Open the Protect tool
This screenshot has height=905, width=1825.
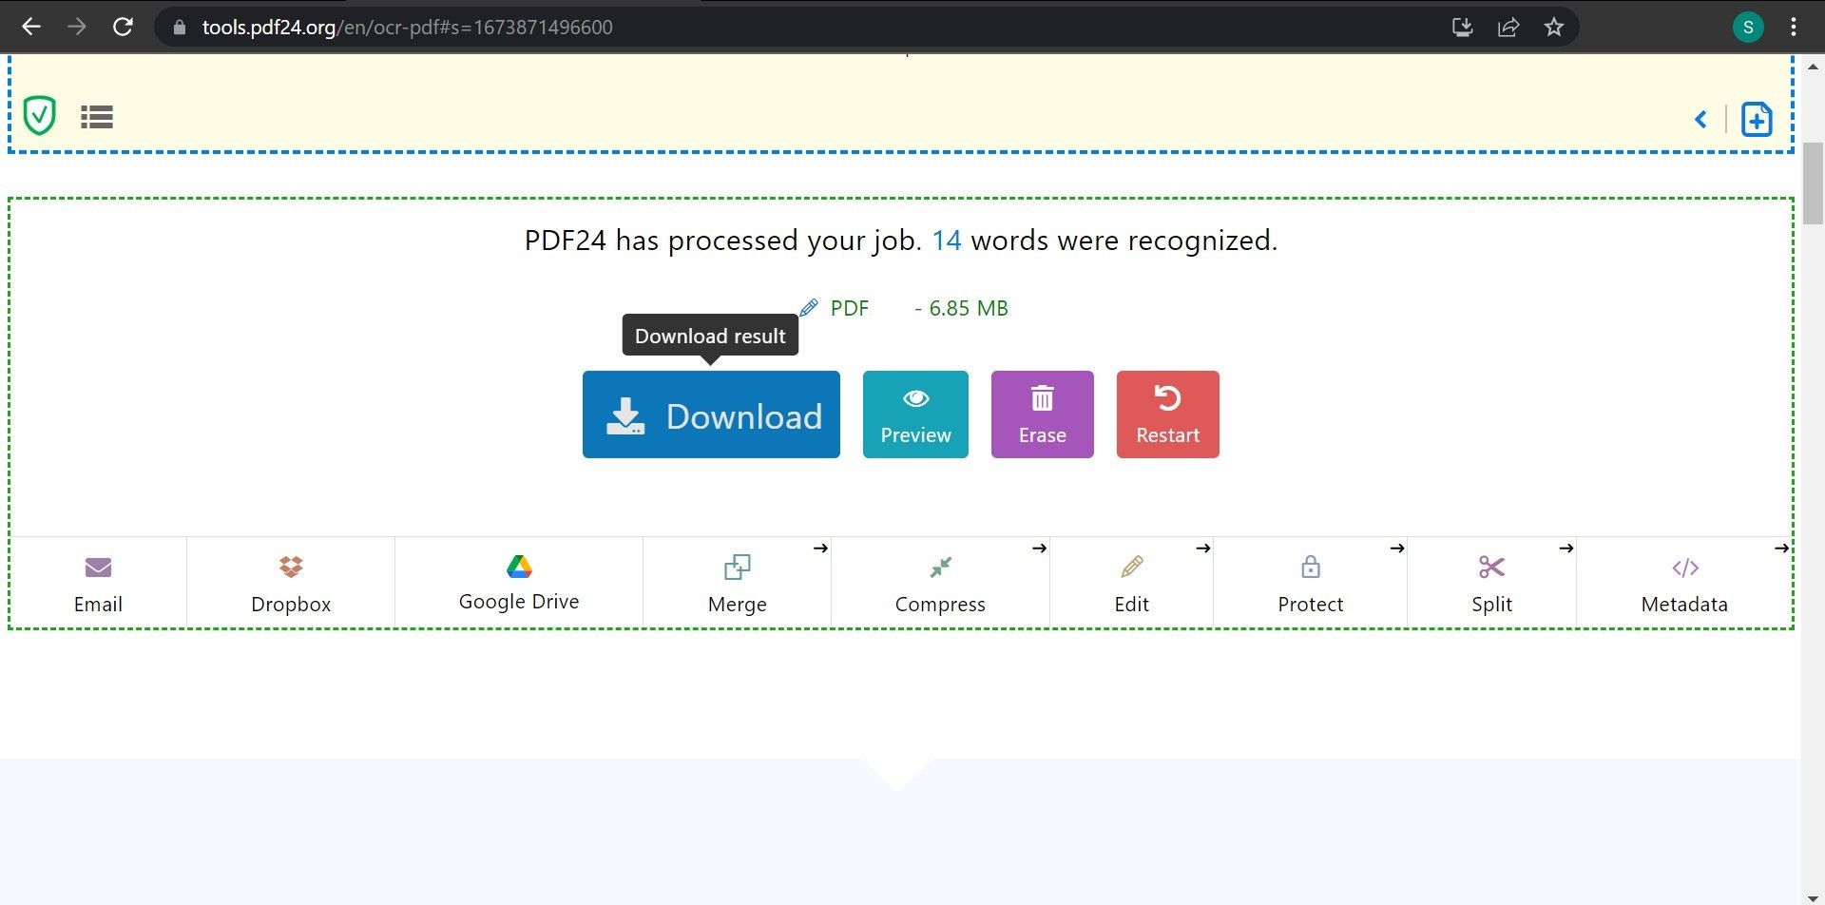(x=1310, y=582)
